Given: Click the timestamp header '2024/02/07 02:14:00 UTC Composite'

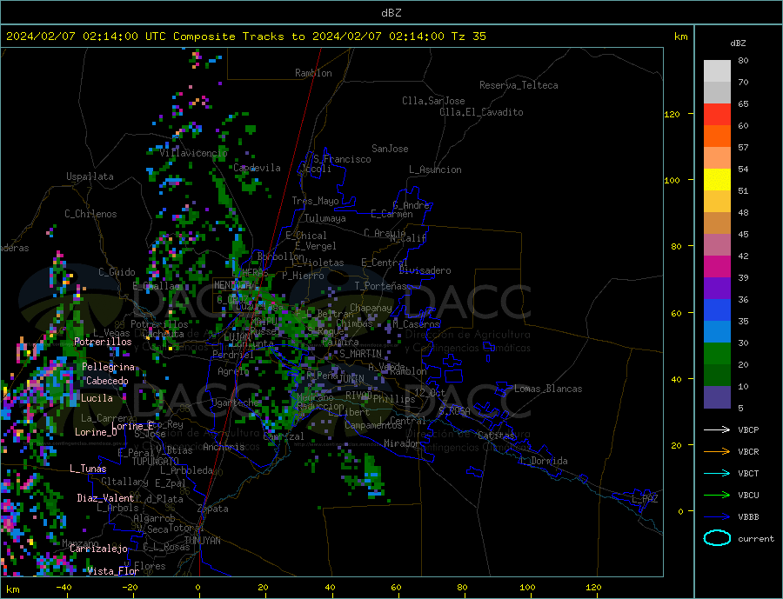Looking at the screenshot, I should (120, 37).
